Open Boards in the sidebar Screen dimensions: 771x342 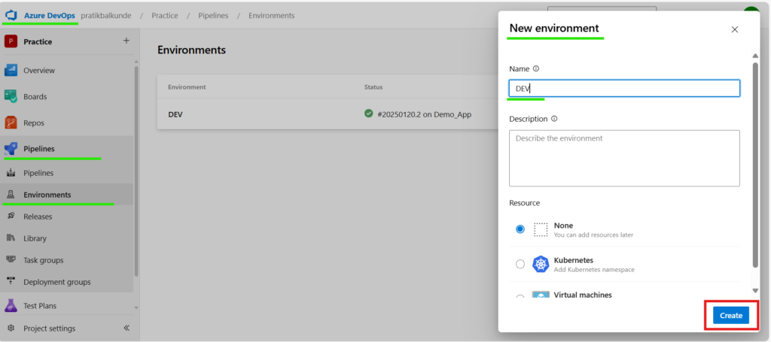point(35,97)
